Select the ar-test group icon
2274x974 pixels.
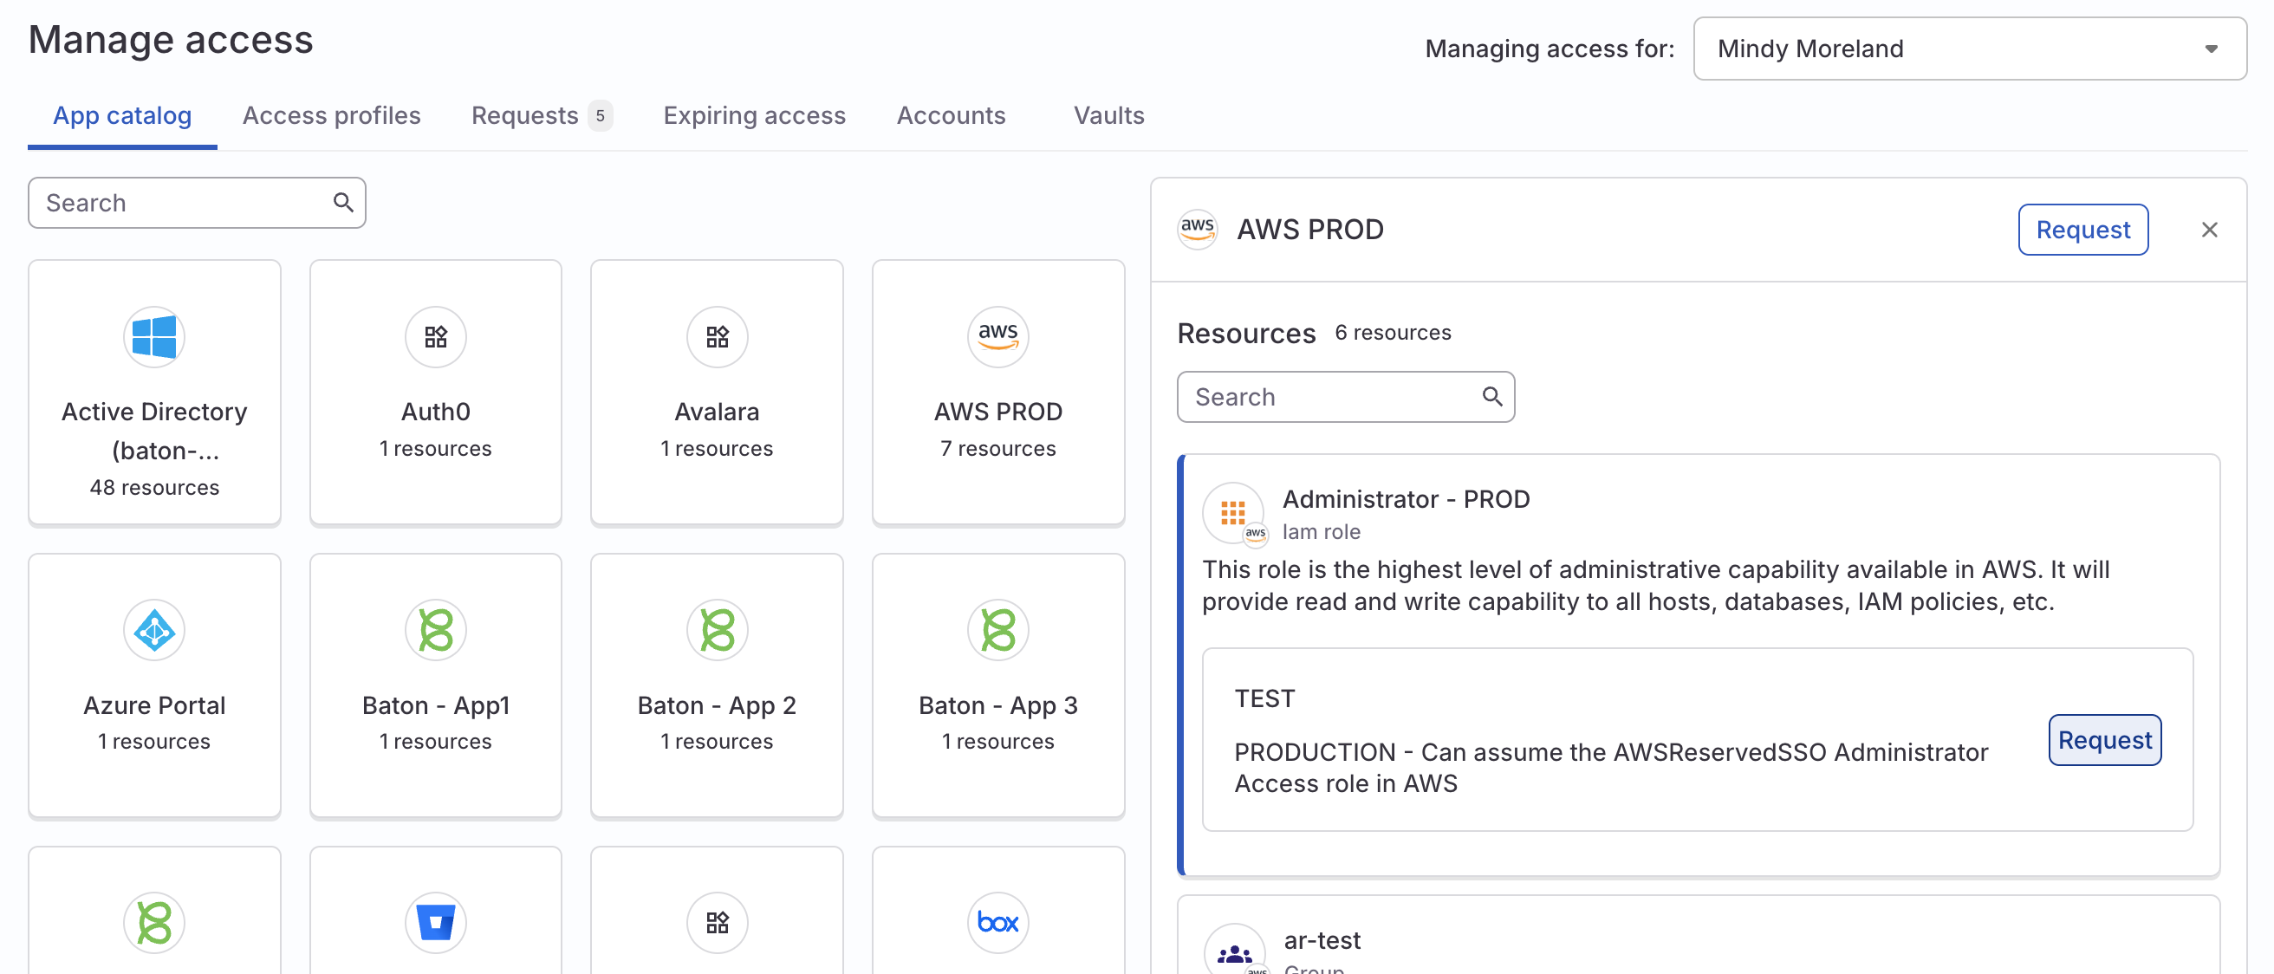coord(1233,951)
